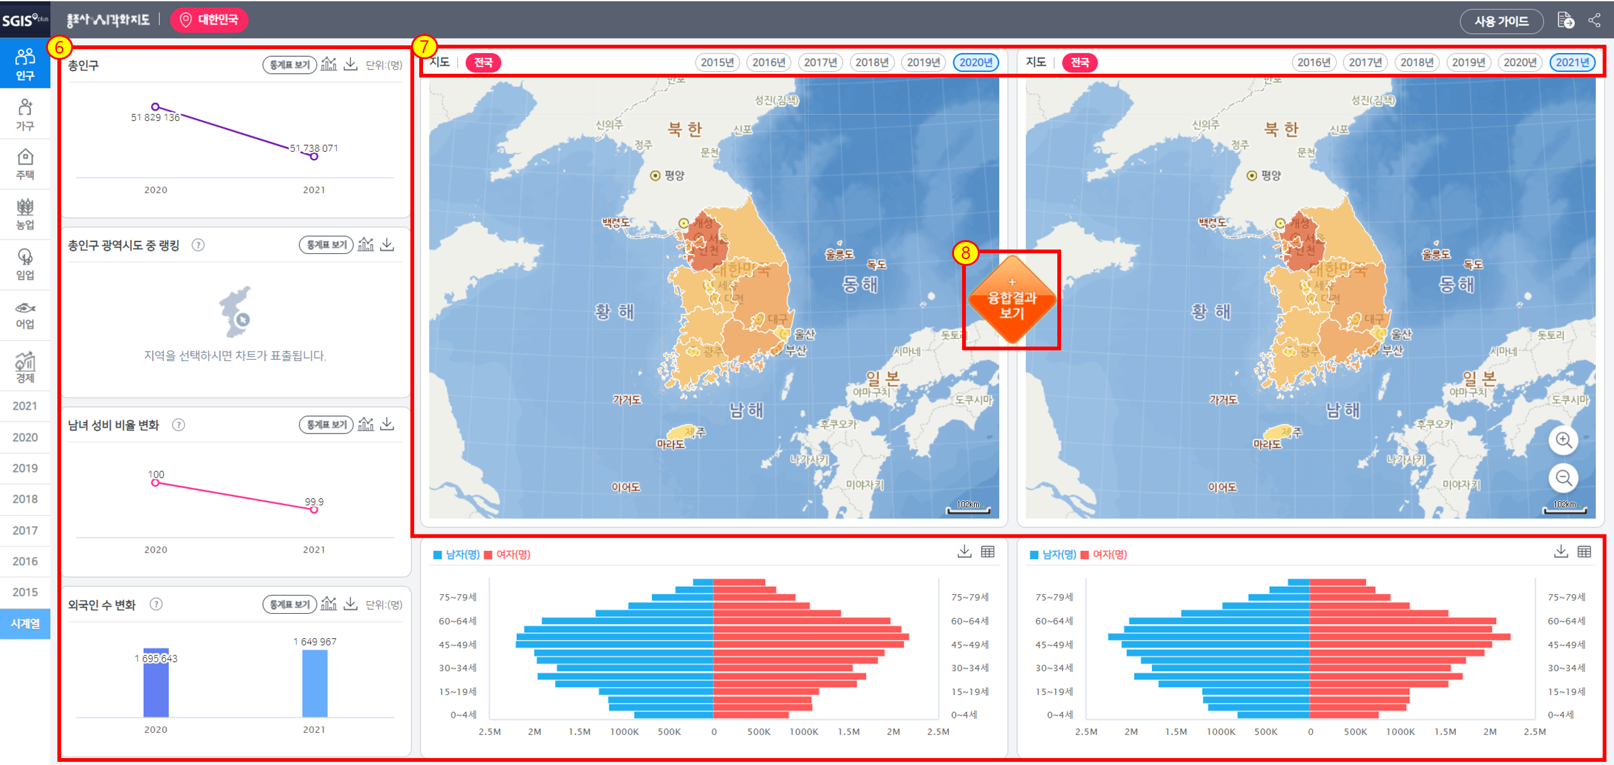Select the 주택 housing sidebar icon
Viewport: 1614px width, 765px height.
pyautogui.click(x=25, y=164)
